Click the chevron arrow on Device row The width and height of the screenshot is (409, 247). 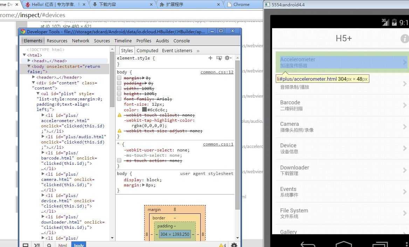[x=404, y=148]
